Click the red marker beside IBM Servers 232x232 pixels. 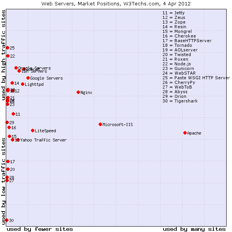[19, 71]
